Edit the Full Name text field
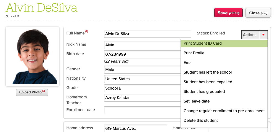The height and width of the screenshot is (132, 275). [147, 34]
